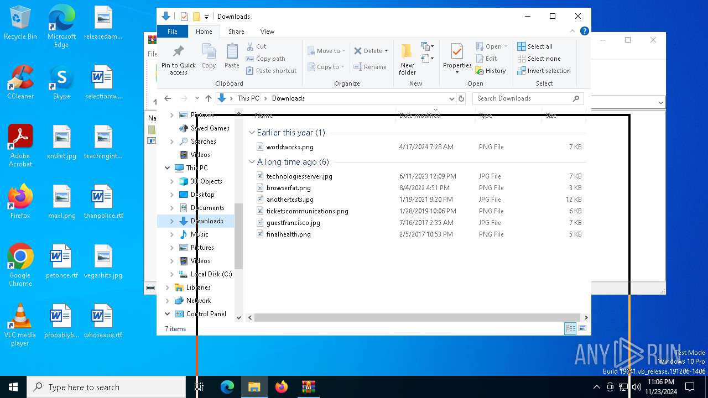Open notification center icon

(x=690, y=387)
